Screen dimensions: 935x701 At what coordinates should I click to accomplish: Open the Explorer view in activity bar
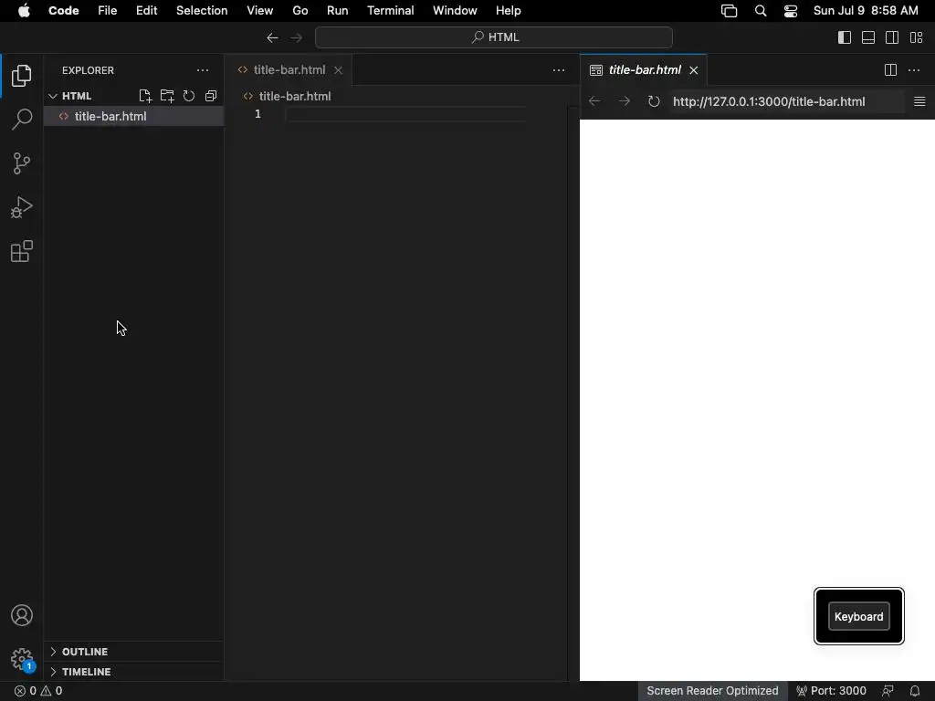tap(22, 76)
